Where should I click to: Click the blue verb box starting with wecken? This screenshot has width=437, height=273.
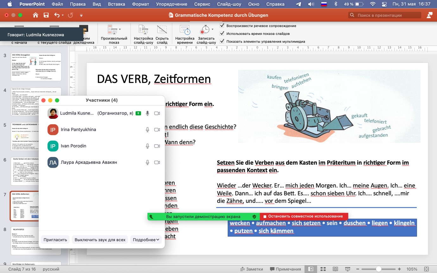click(x=322, y=227)
